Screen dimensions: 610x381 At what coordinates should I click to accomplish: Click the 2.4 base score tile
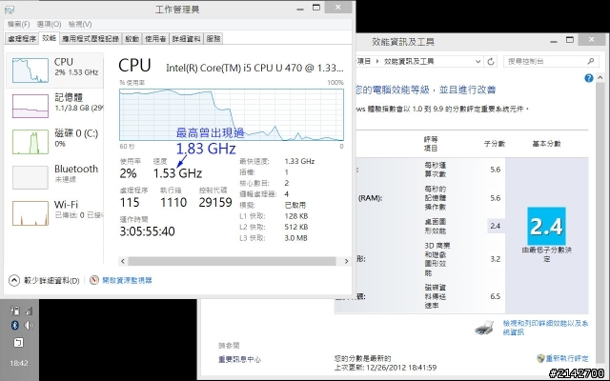click(546, 227)
